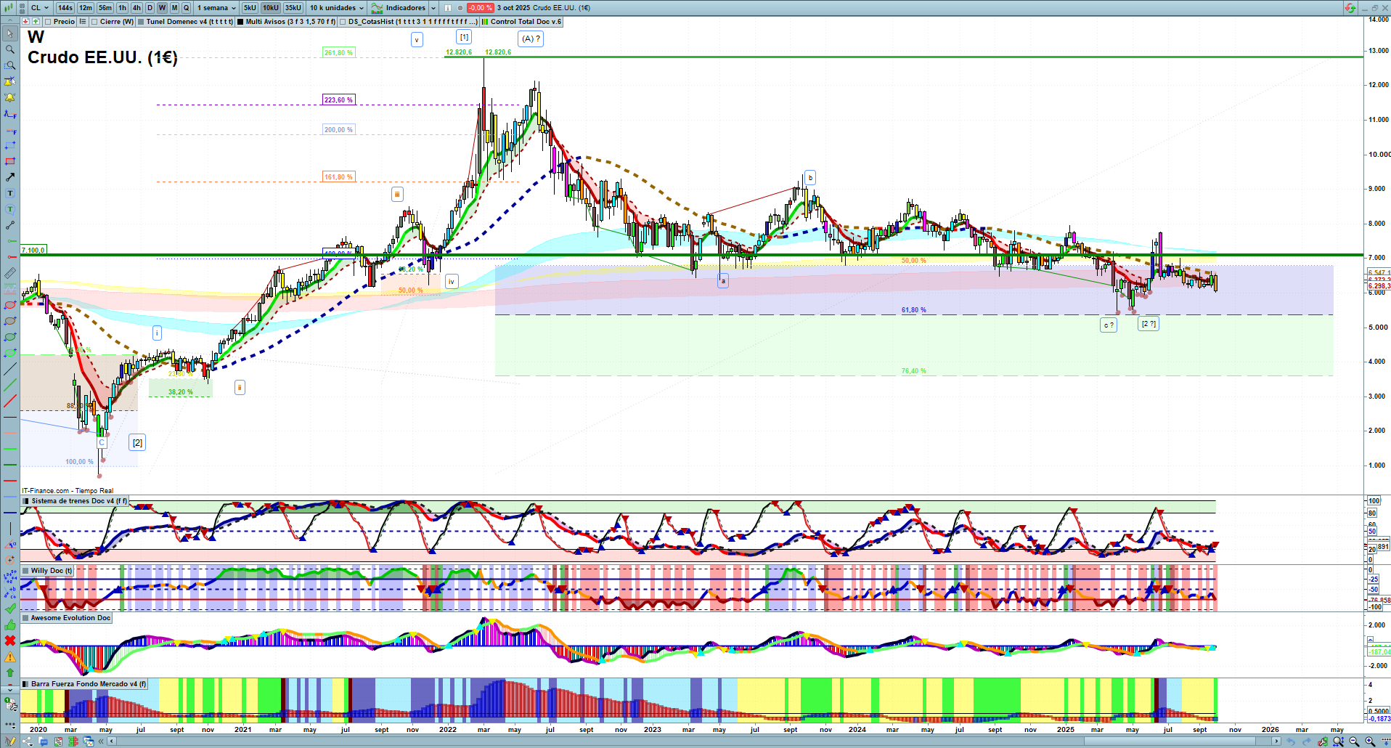The width and height of the screenshot is (1391, 748).
Task: Switch chart to 12m timeframe
Action: (x=86, y=8)
